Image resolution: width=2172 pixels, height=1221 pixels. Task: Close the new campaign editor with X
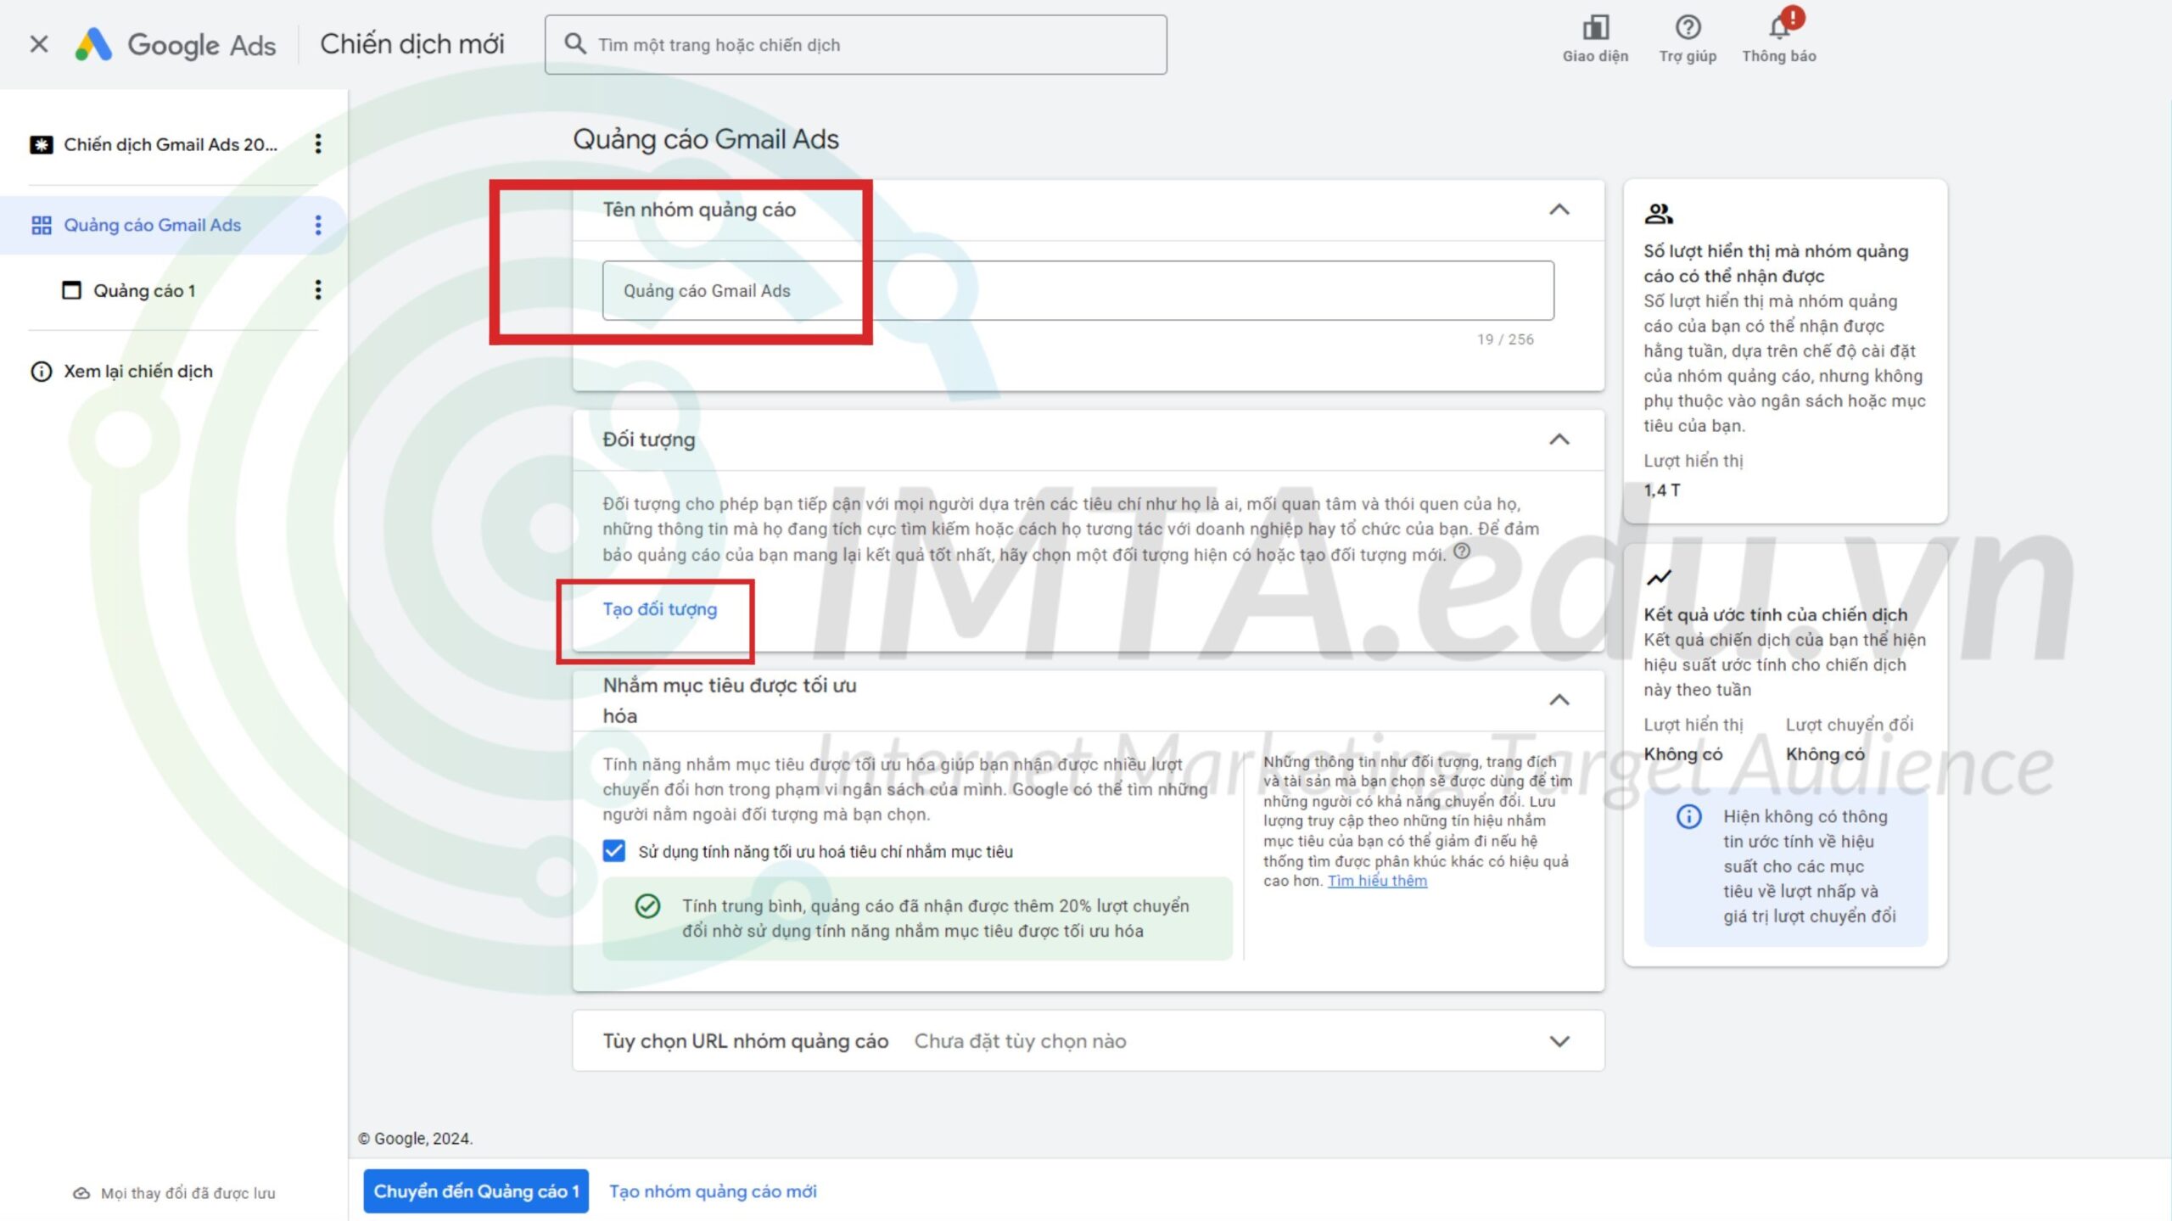point(39,44)
